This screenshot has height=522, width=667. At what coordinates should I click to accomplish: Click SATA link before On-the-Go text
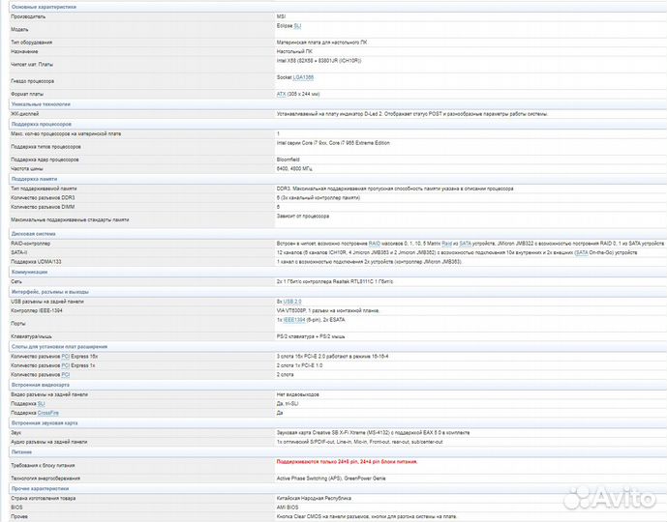582,252
